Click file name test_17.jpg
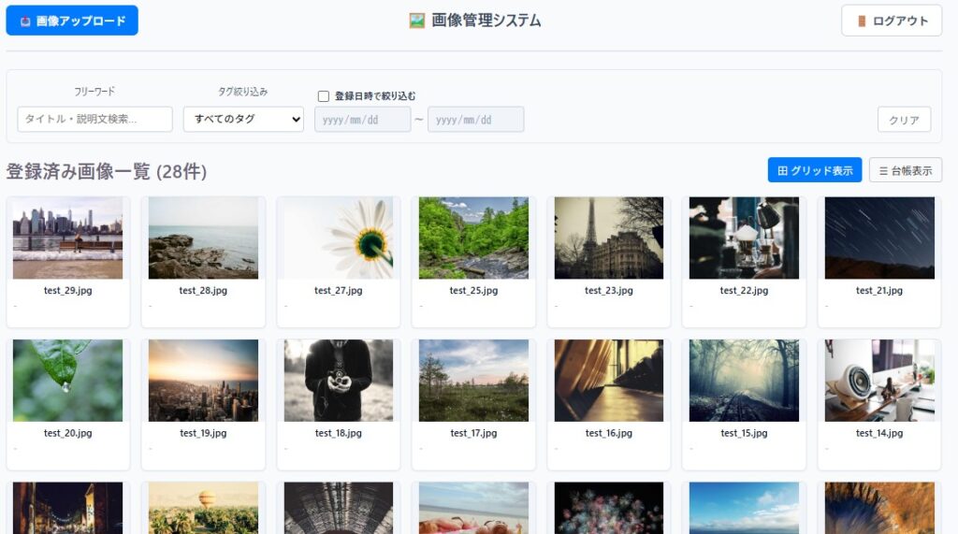The height and width of the screenshot is (534, 958). [x=473, y=433]
